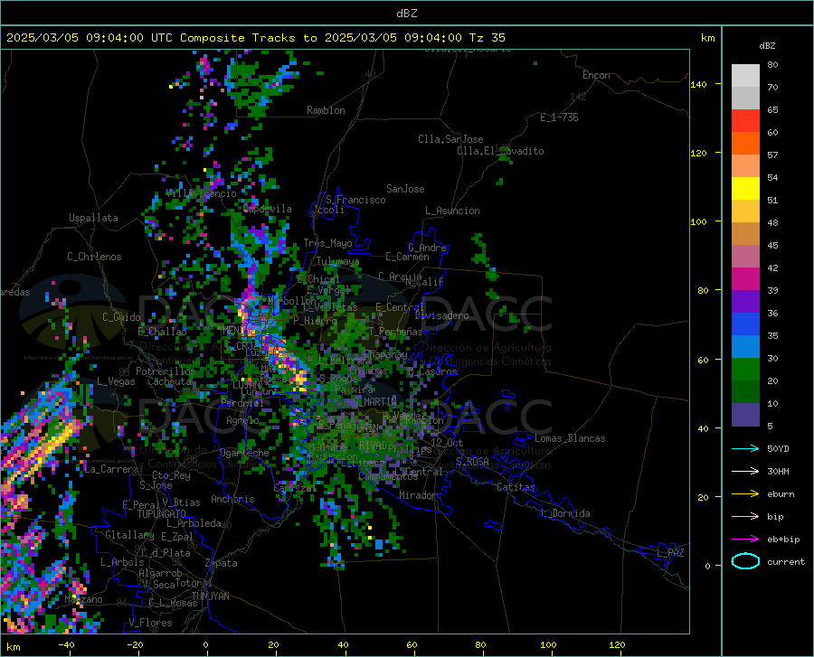The height and width of the screenshot is (657, 814).
Task: Click the 'Tz 35' text in the header
Action: [487, 38]
